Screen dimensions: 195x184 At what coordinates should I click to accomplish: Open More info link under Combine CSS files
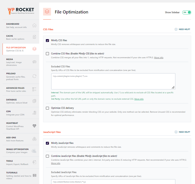(159, 57)
